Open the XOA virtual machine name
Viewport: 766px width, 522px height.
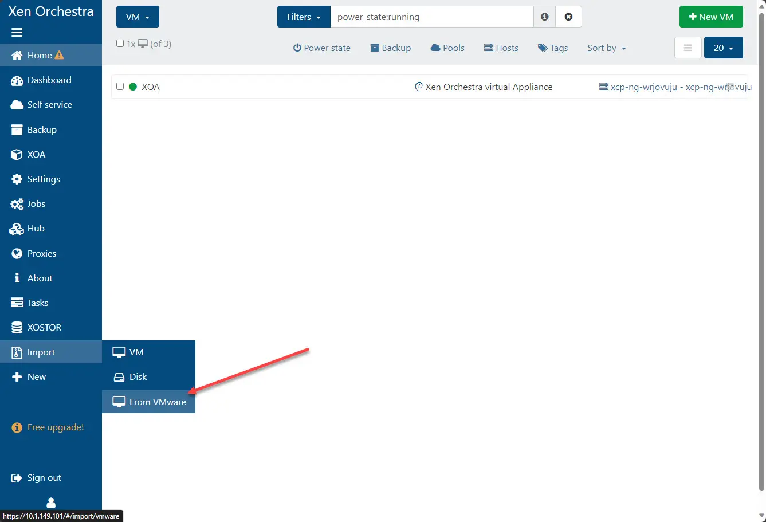click(x=150, y=87)
